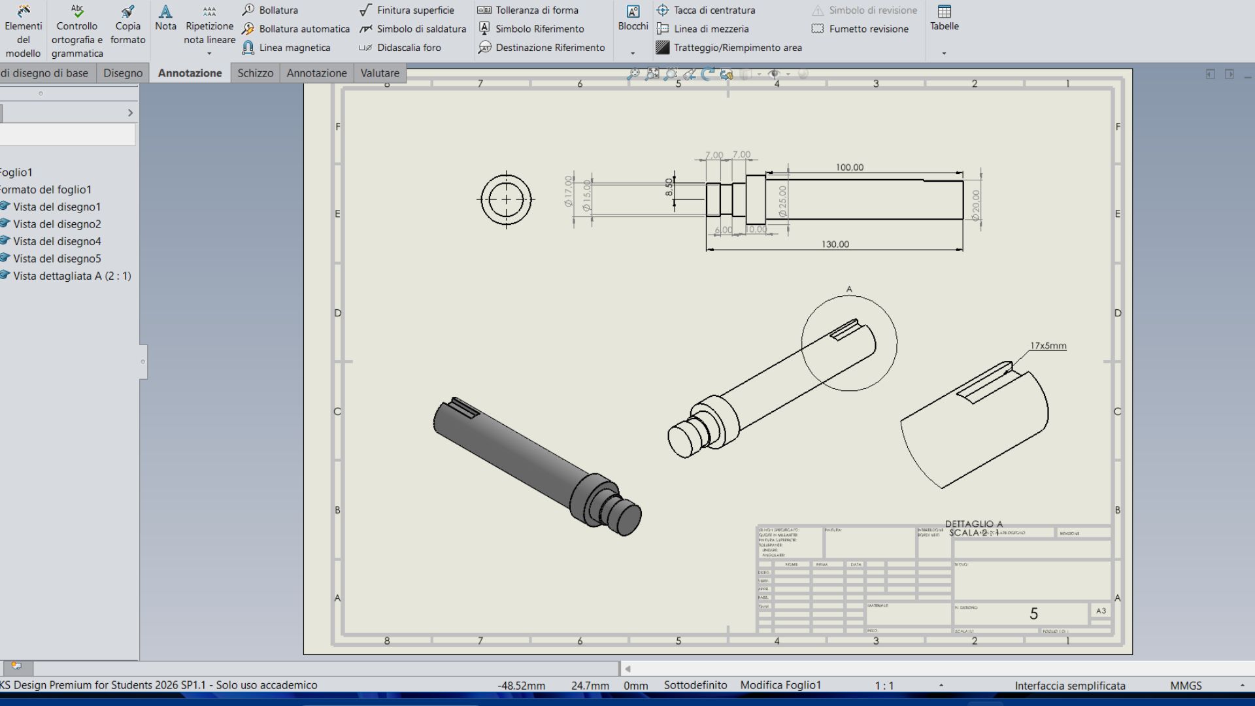Viewport: 1255px width, 706px height.
Task: Select the Copia formato tool
Action: (127, 25)
